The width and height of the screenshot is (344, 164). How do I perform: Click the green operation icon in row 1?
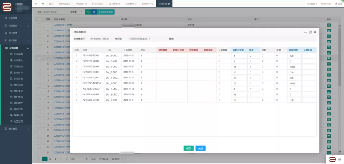[329, 25]
